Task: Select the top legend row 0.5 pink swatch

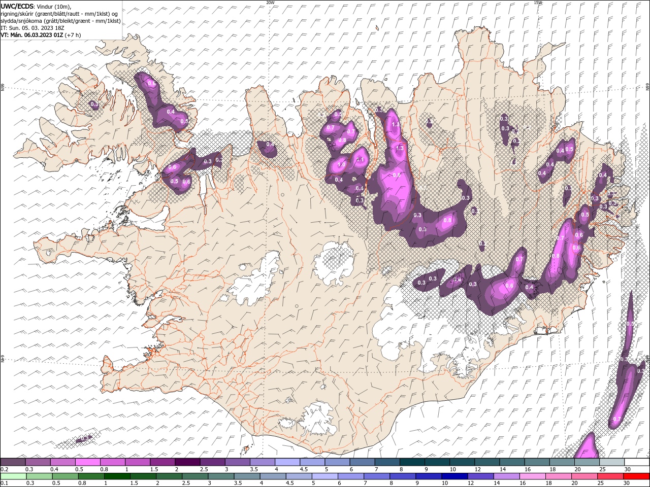Action: click(88, 462)
